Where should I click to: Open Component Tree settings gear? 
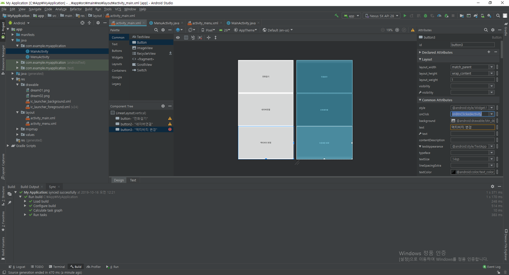coord(163,106)
